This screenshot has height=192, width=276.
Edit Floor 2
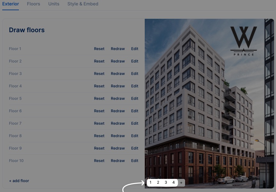coord(135,61)
